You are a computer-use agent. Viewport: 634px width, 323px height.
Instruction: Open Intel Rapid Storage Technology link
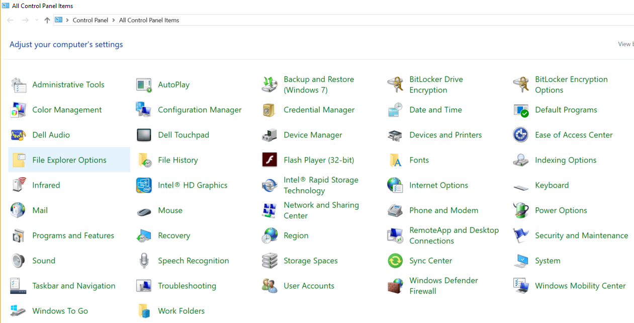coord(321,186)
